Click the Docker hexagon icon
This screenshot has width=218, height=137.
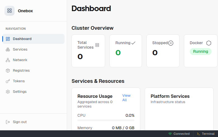tap(209, 43)
